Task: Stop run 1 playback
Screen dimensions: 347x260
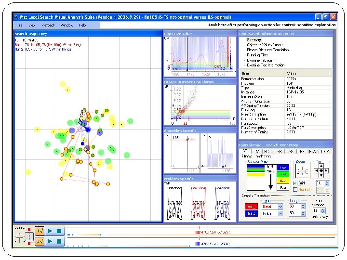Action: tap(59, 231)
